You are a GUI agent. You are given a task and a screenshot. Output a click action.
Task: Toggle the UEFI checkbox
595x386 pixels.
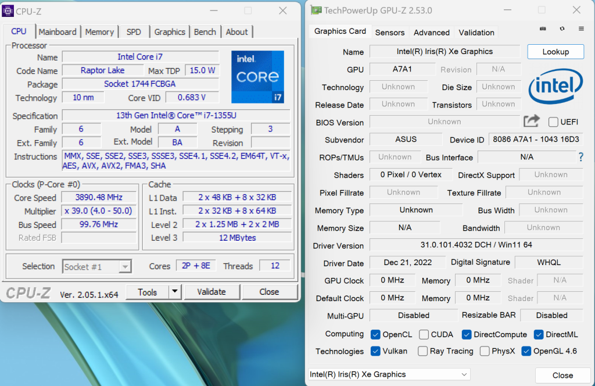[x=553, y=121]
